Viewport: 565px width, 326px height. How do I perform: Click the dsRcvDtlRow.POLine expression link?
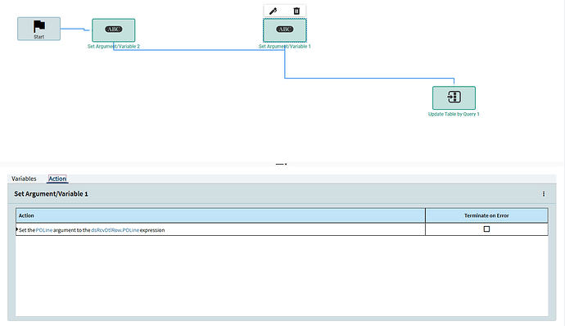click(115, 230)
